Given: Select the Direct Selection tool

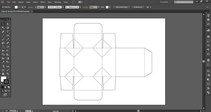Looking at the screenshot, I should (x=8, y=24).
